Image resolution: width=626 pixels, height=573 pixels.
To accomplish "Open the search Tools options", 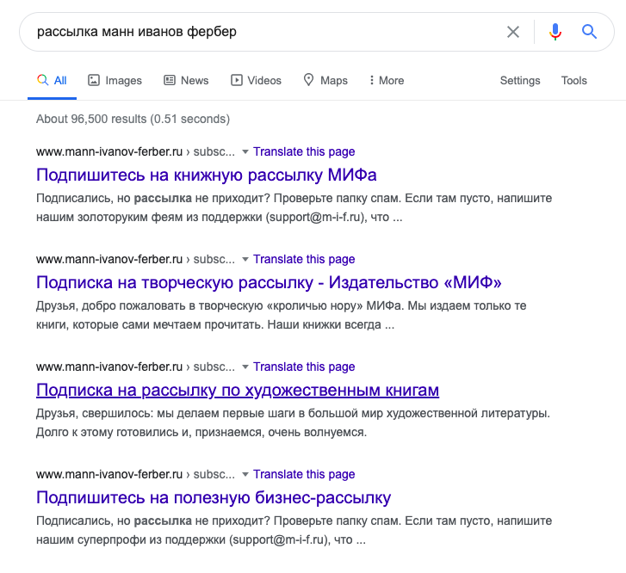I will click(573, 81).
